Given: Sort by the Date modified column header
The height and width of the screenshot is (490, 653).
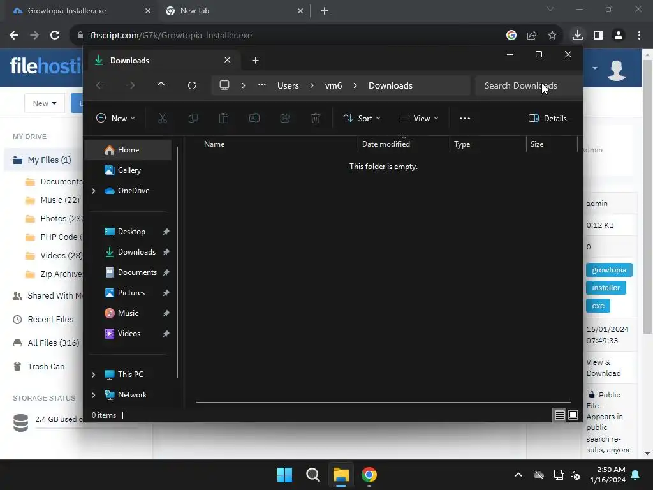Looking at the screenshot, I should [403, 144].
